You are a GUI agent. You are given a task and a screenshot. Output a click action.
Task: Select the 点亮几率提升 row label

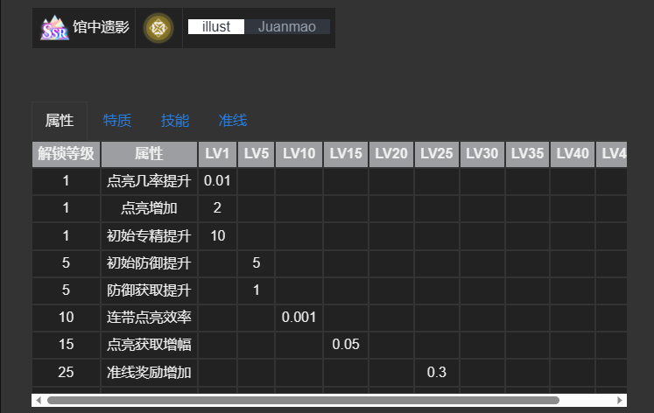149,181
